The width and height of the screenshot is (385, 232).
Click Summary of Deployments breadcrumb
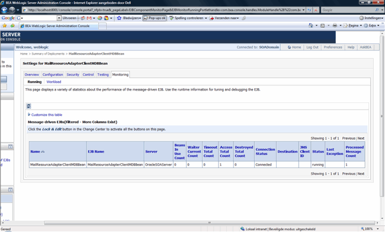[48, 54]
